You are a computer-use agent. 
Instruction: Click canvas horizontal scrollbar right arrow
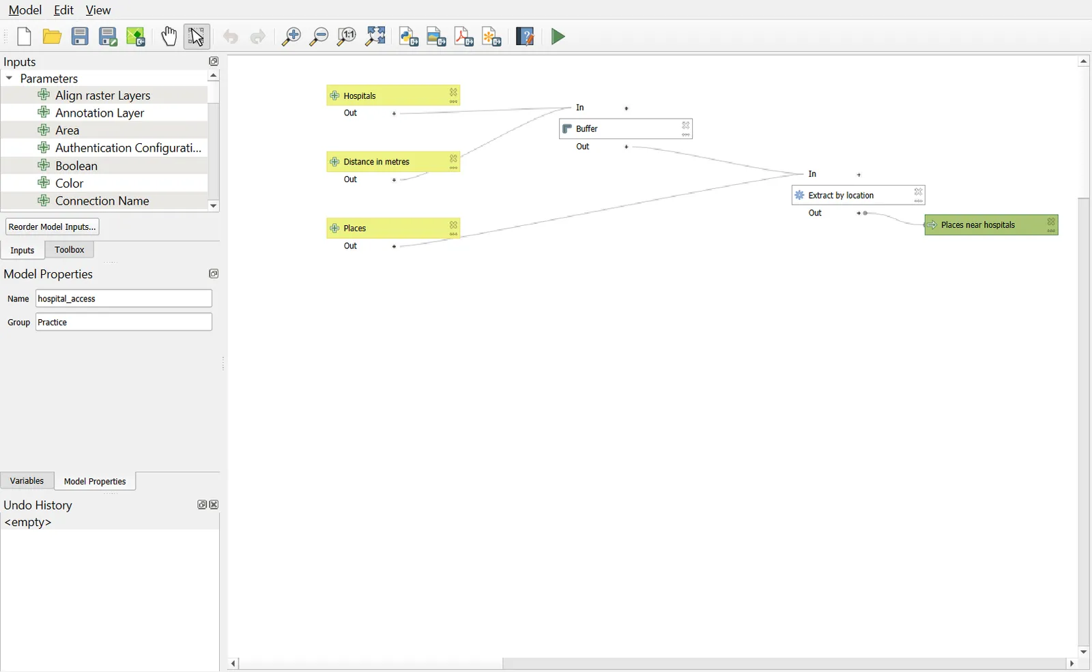(x=1072, y=663)
